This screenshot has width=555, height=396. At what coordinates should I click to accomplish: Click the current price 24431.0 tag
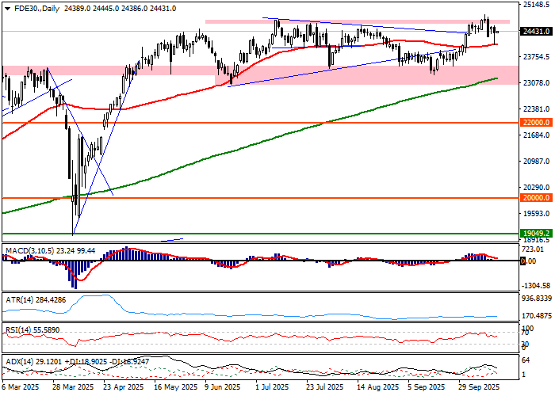point(535,32)
